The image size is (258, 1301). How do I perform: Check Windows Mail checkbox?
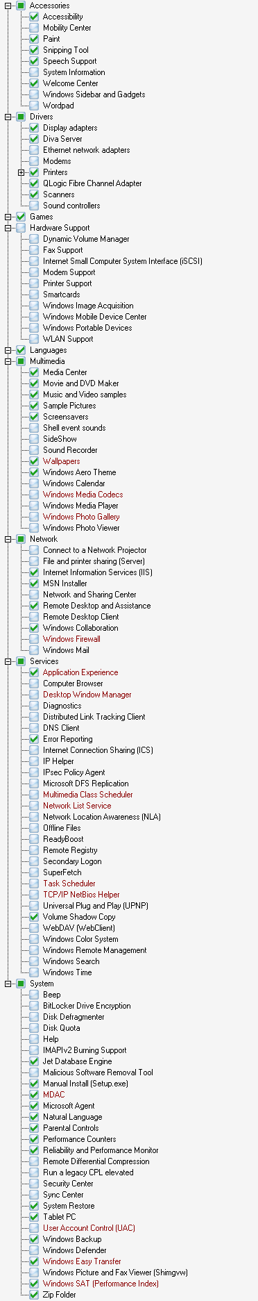coord(34,650)
